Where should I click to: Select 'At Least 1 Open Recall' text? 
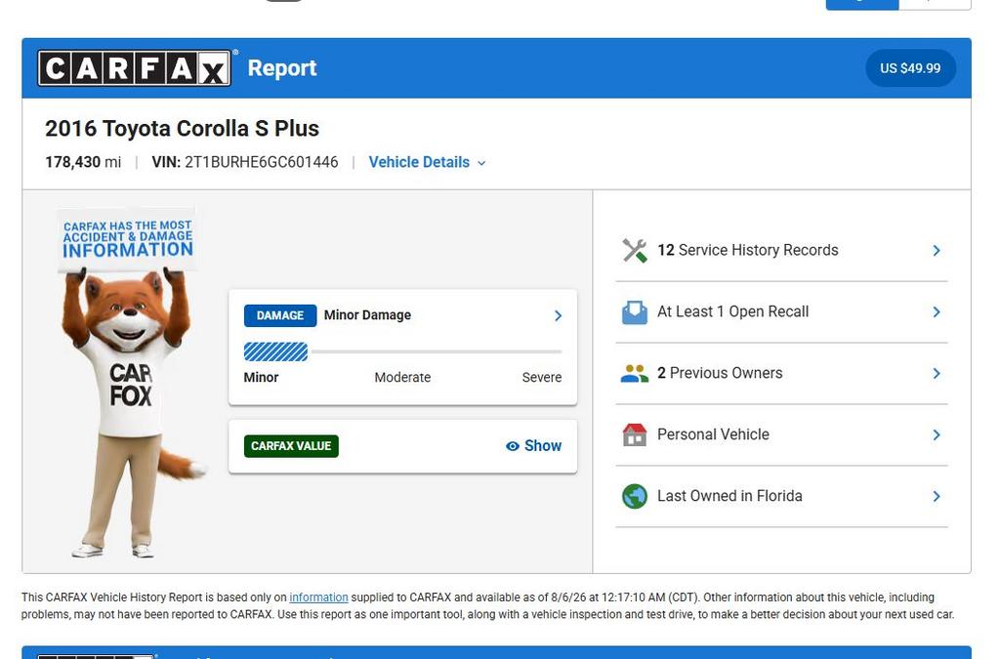732,312
